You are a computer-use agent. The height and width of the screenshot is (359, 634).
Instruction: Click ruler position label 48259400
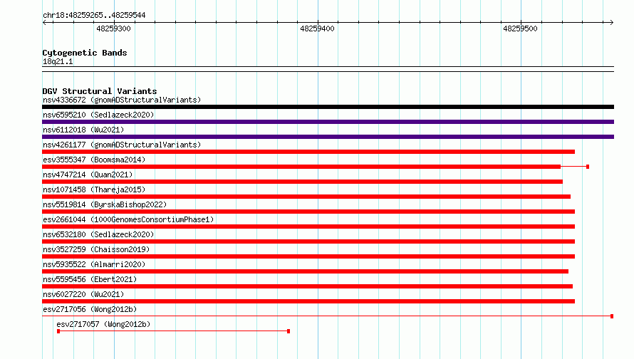point(318,28)
